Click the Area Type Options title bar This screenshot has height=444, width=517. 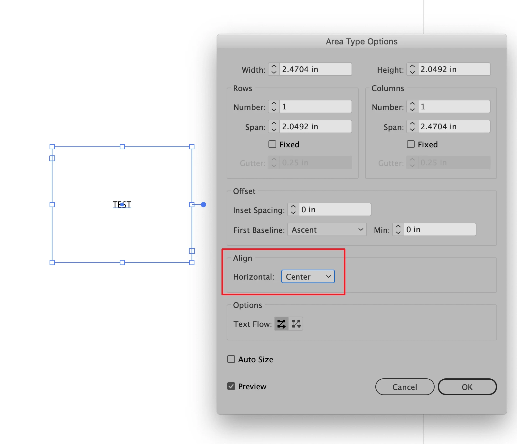(362, 42)
